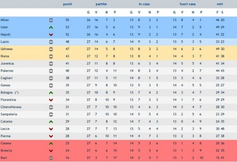Click the green up arrow next to Bologna
The image size is (237, 162).
(x=51, y=93)
